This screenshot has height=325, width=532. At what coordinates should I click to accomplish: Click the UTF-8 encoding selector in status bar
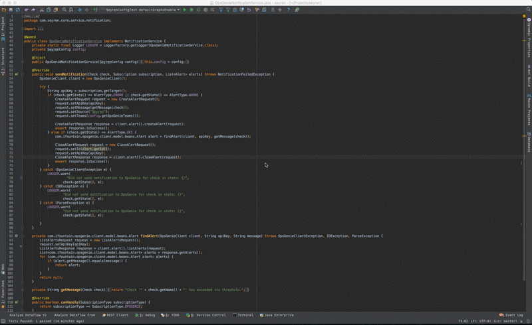[x=485, y=321]
